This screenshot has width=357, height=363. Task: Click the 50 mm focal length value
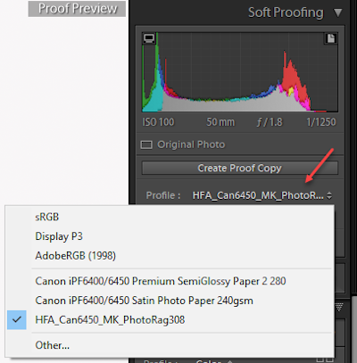pyautogui.click(x=220, y=122)
